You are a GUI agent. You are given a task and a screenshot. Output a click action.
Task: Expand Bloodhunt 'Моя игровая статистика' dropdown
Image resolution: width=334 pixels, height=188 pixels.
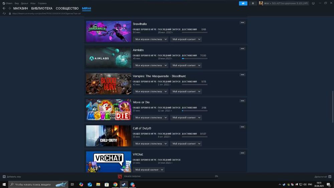point(151,91)
